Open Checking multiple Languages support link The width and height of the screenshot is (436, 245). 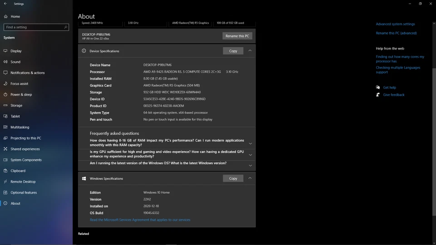point(398,70)
